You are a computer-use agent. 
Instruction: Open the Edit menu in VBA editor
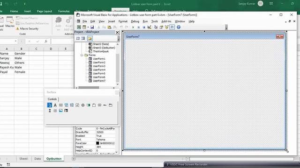point(93,21)
